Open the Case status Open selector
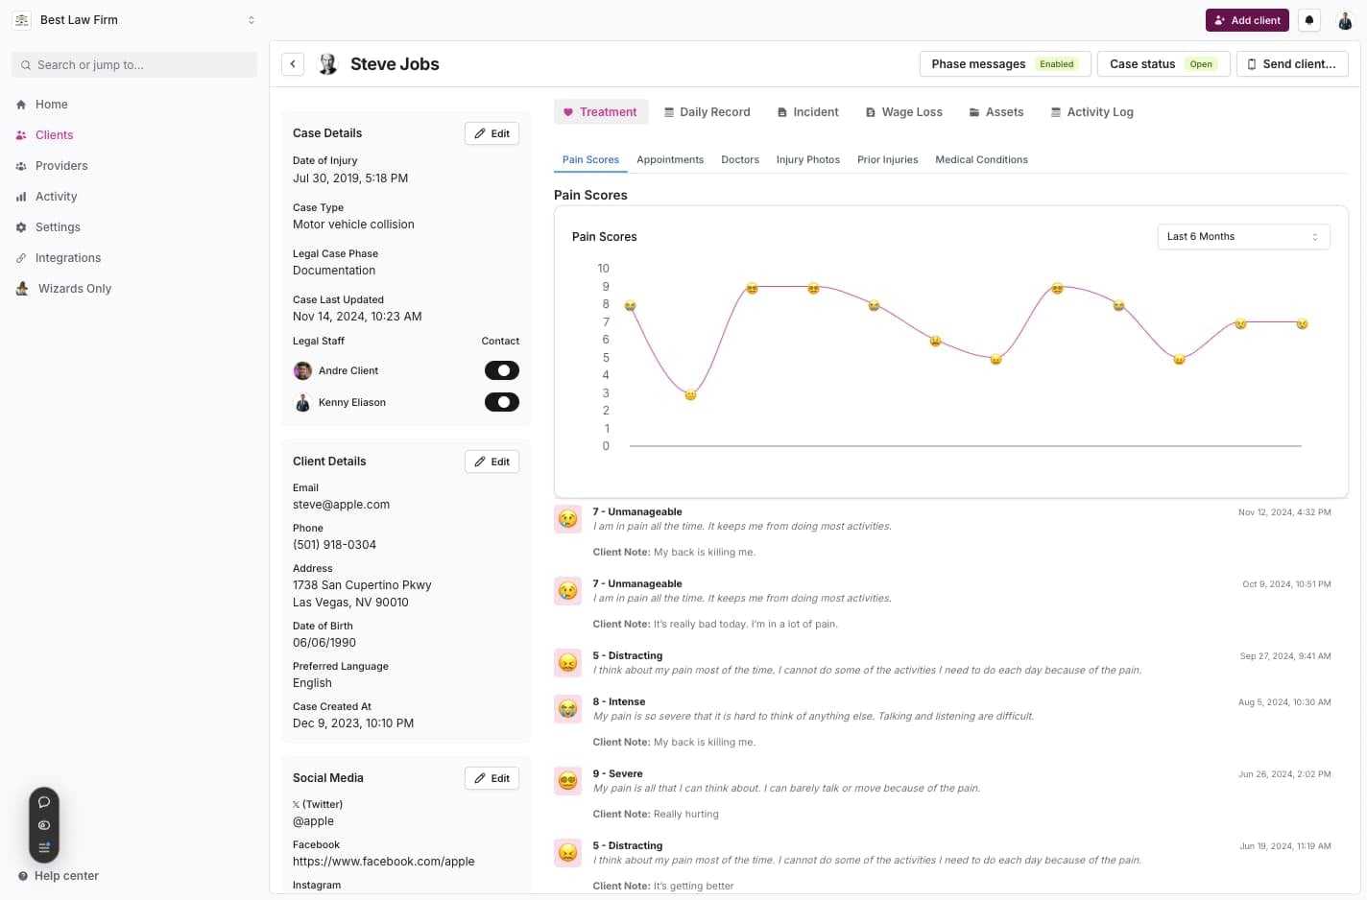The width and height of the screenshot is (1367, 900). [1163, 63]
